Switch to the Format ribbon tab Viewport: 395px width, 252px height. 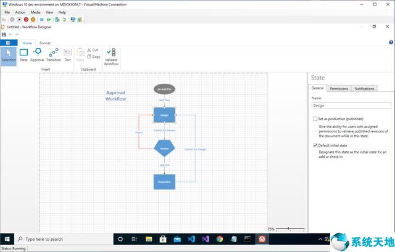click(45, 43)
